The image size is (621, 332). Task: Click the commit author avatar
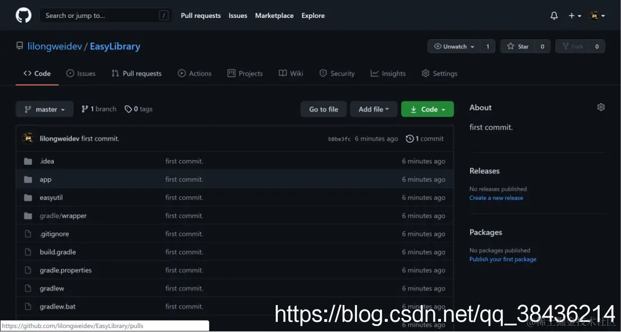[x=28, y=139]
